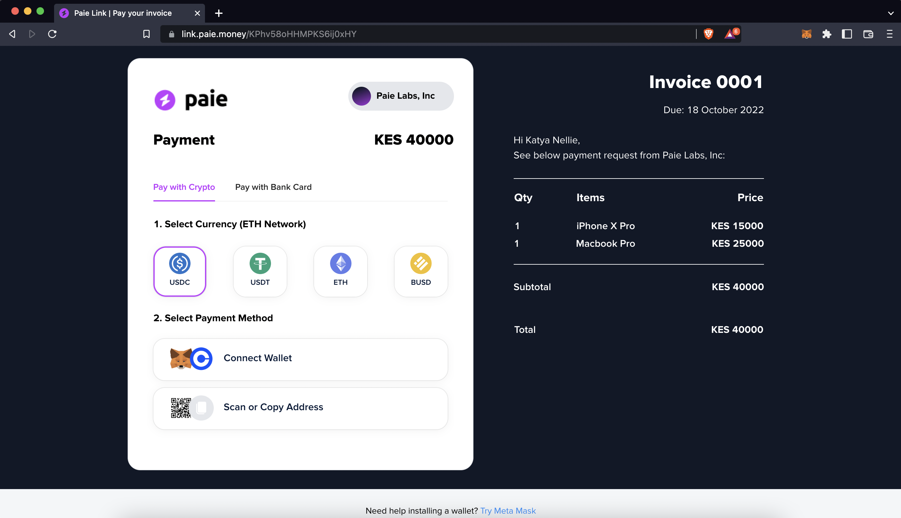Click the Subtotal label

pyautogui.click(x=532, y=287)
